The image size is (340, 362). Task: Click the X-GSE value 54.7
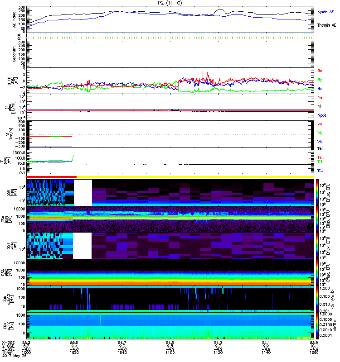click(x=122, y=343)
